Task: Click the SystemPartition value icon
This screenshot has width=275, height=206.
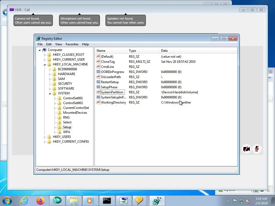Action: (98, 92)
